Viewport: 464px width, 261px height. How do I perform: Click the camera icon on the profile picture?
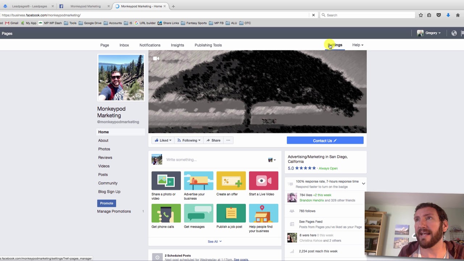point(138,96)
